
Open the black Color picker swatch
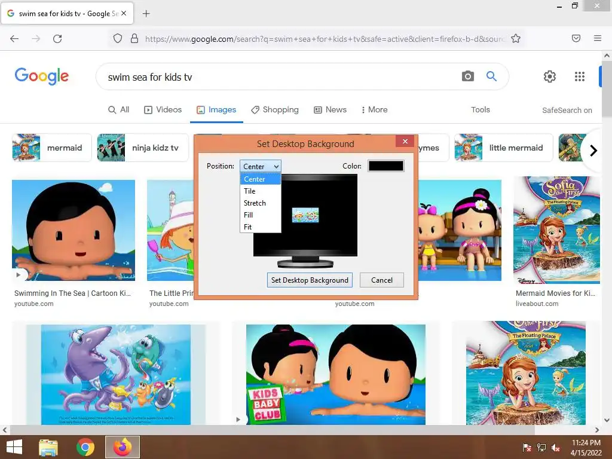click(386, 166)
